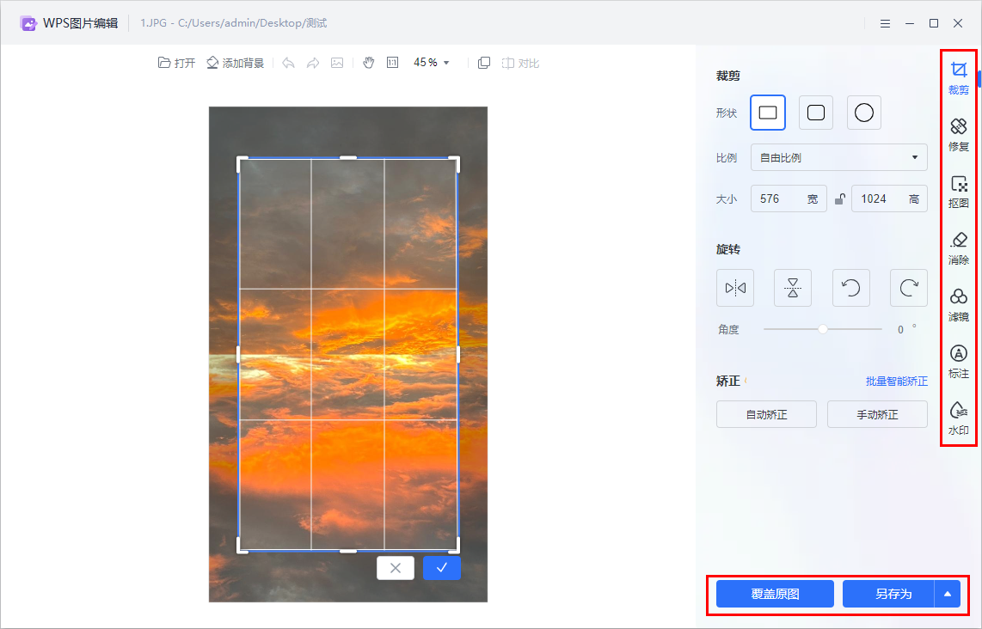Screen dimensions: 982x629
Task: Open the 抠图 cutout tool
Action: click(x=958, y=191)
